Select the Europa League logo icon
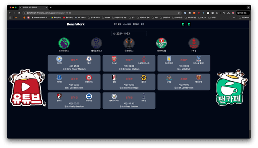Image resolution: width=258 pixels, height=148 pixels. pos(129,43)
